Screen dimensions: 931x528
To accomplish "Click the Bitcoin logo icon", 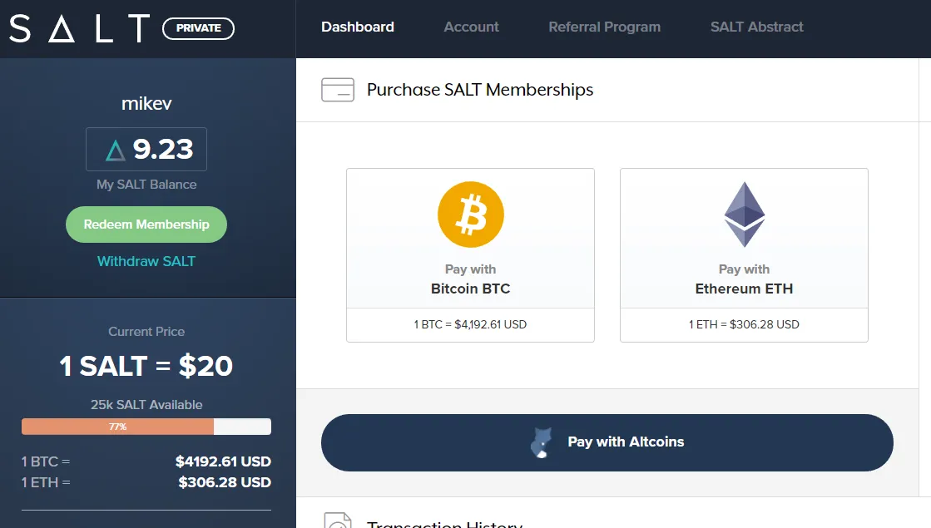I will coord(471,215).
